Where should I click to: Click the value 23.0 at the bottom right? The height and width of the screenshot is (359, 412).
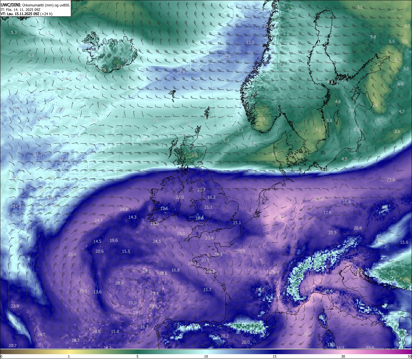pyautogui.click(x=370, y=347)
